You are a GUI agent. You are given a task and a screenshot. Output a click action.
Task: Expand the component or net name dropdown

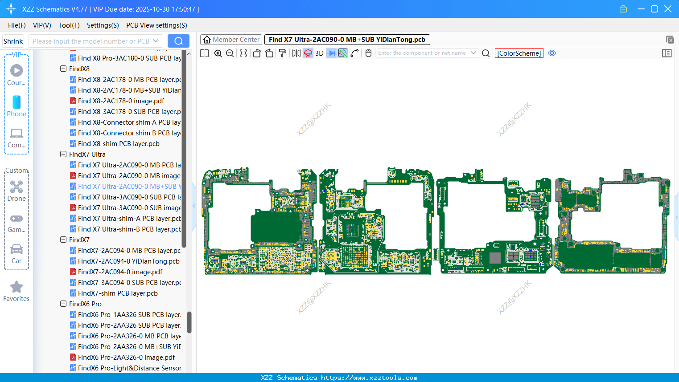[x=473, y=53]
